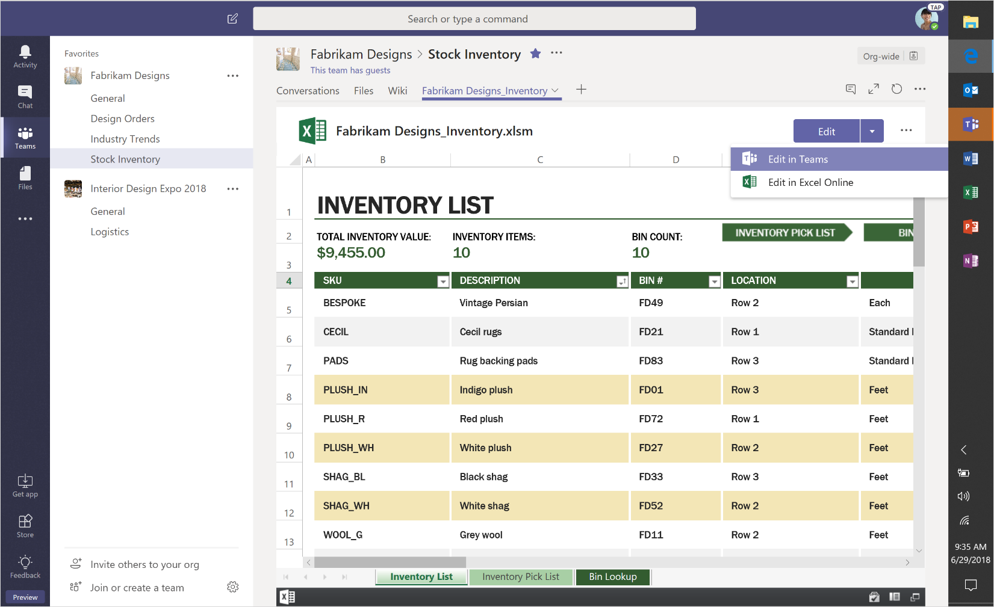The width and height of the screenshot is (994, 607).
Task: Click Join or create a team
Action: tap(137, 588)
